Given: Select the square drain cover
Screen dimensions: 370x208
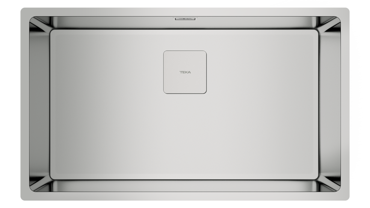Looking at the screenshot, I should click(x=185, y=81).
